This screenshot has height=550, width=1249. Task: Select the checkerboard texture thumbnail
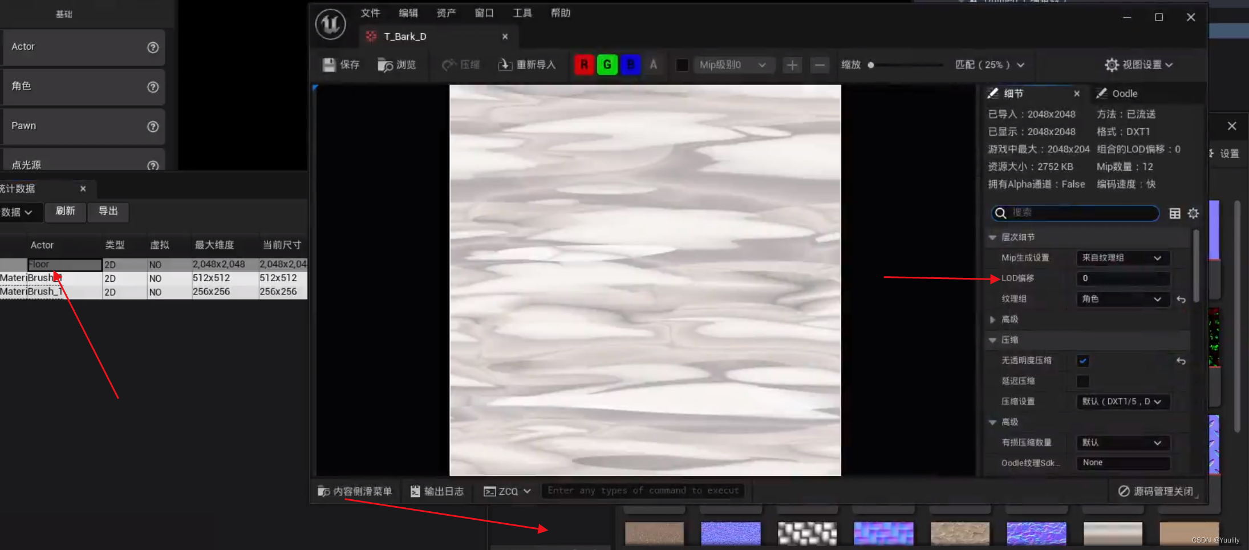807,533
